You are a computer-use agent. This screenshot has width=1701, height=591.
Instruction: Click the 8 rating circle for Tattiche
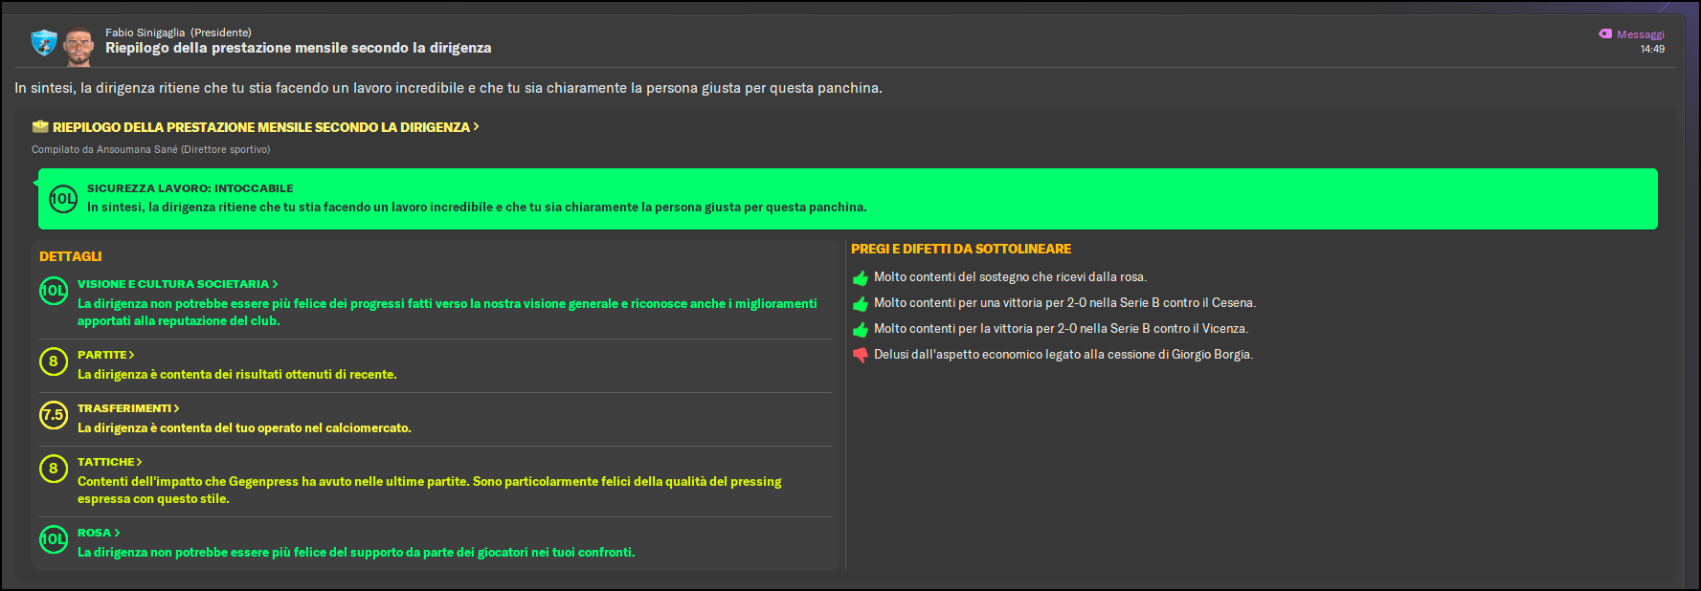(x=54, y=469)
